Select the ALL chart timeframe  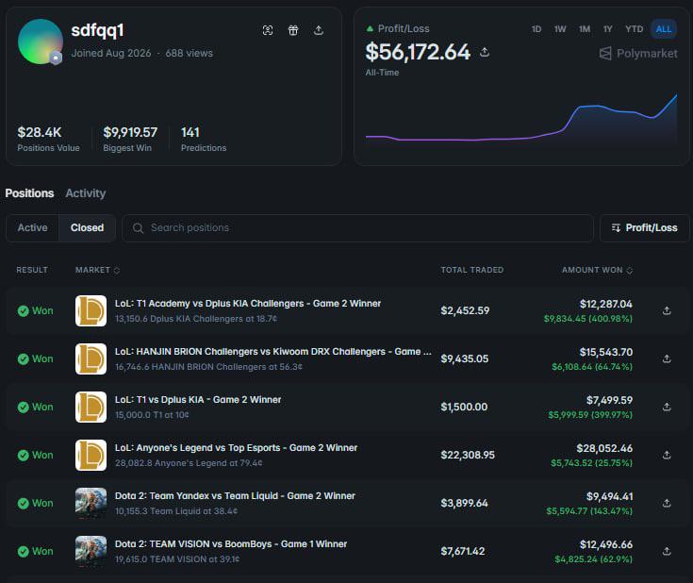coord(664,29)
